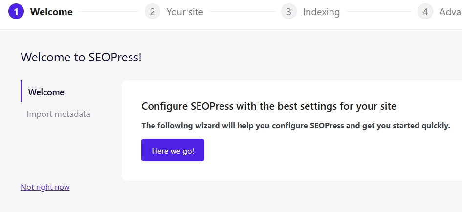This screenshot has height=212, width=462.
Task: Click the purple active indicator beside sidebar Welcome
Action: click(x=21, y=92)
